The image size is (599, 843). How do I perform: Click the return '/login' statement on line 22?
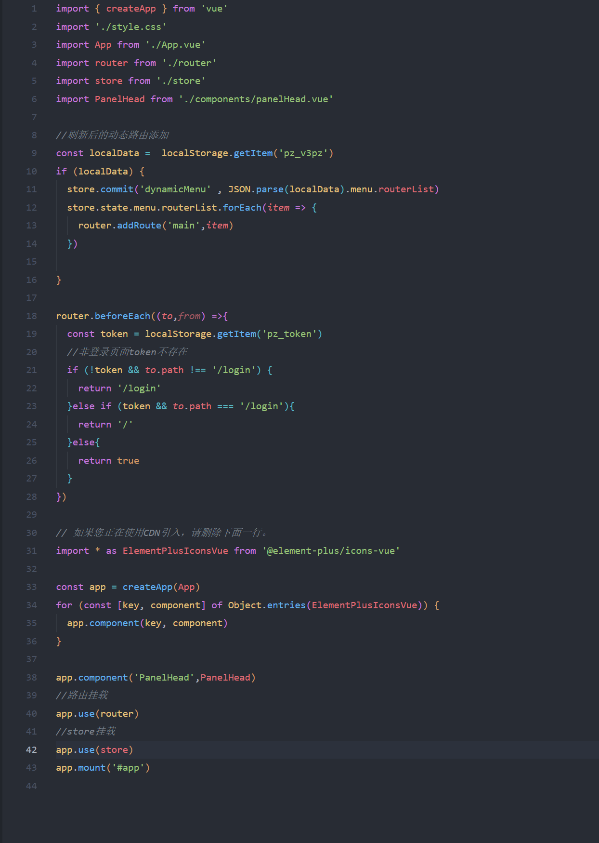tap(119, 388)
